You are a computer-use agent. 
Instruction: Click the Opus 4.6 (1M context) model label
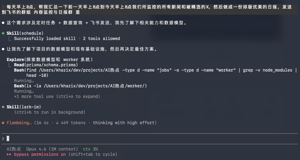tap(52, 149)
